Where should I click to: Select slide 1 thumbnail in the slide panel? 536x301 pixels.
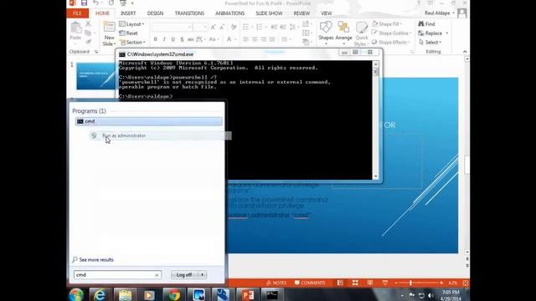pyautogui.click(x=95, y=76)
